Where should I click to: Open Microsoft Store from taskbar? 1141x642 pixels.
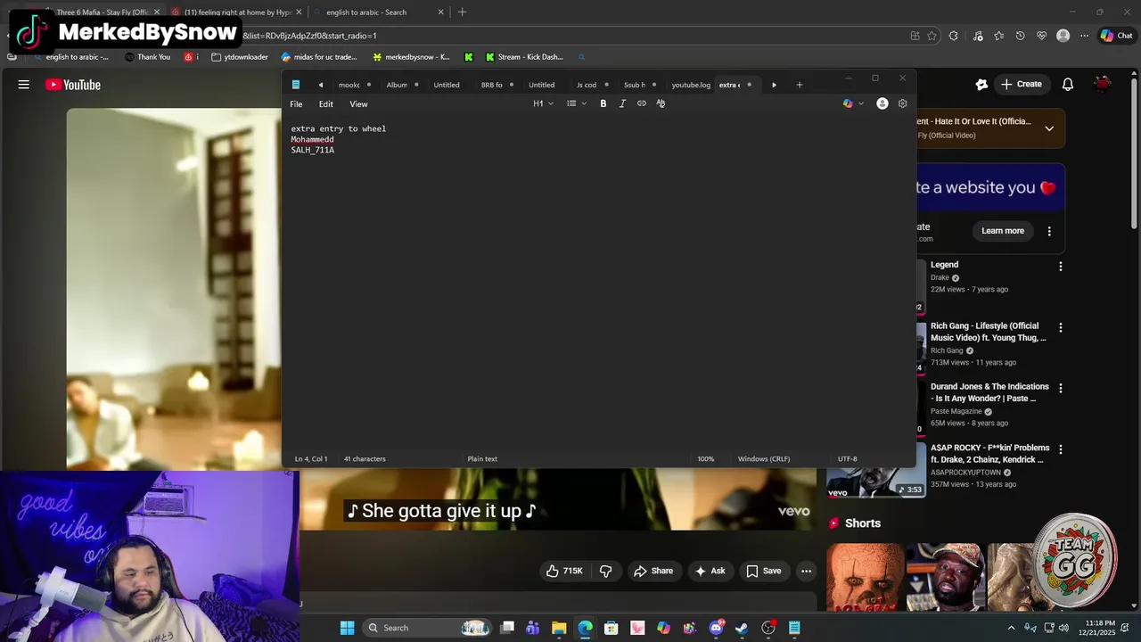click(x=612, y=628)
